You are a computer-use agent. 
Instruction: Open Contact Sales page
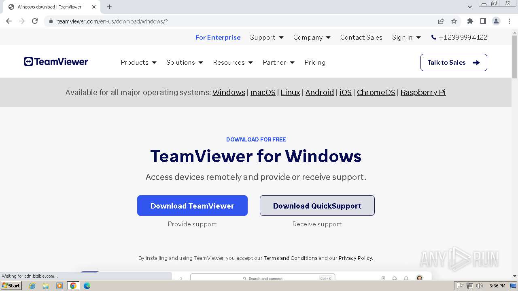(361, 37)
